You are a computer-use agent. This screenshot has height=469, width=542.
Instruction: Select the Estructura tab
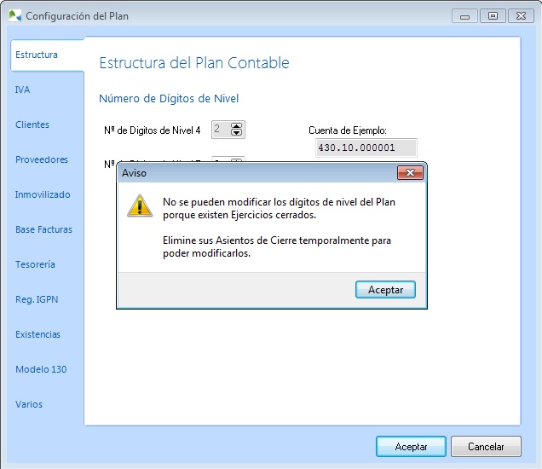click(x=47, y=55)
